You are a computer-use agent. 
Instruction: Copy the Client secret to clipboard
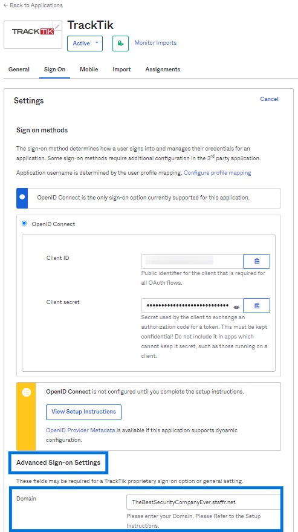click(256, 306)
